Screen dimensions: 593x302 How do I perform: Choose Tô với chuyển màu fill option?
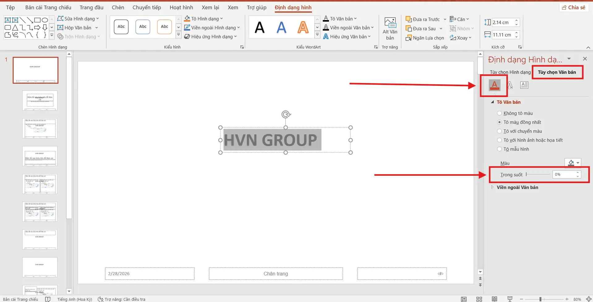500,131
